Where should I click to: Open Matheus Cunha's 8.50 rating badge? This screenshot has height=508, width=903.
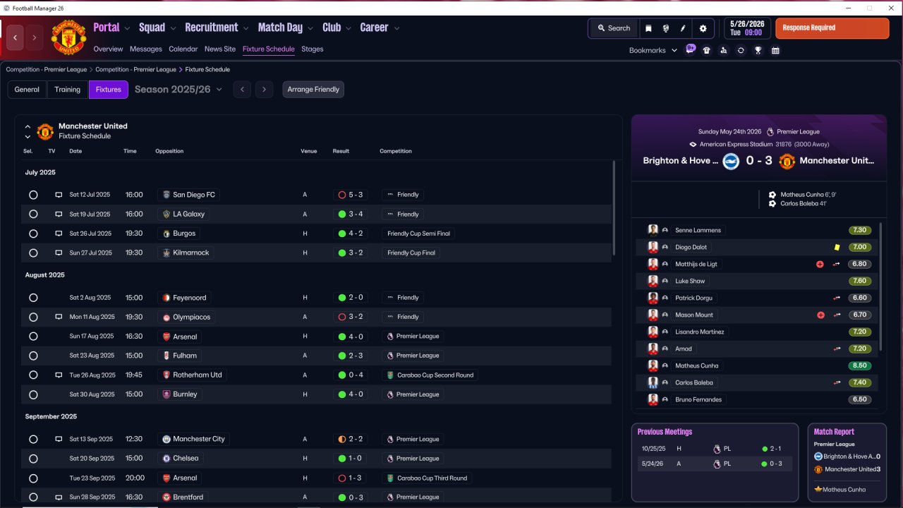point(861,365)
